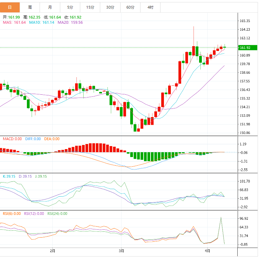Viewport: 259px width, 260px height.
Task: Select the 日 daily chart tab
Action: (x=10, y=7)
